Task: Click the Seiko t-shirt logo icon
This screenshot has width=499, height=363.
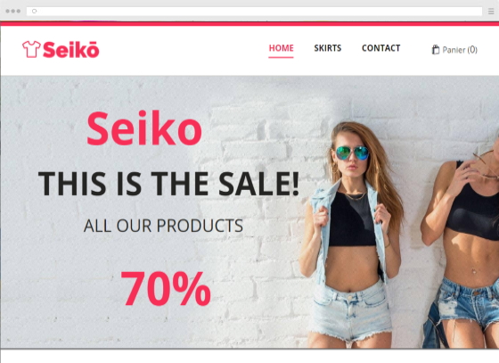Action: pyautogui.click(x=31, y=49)
